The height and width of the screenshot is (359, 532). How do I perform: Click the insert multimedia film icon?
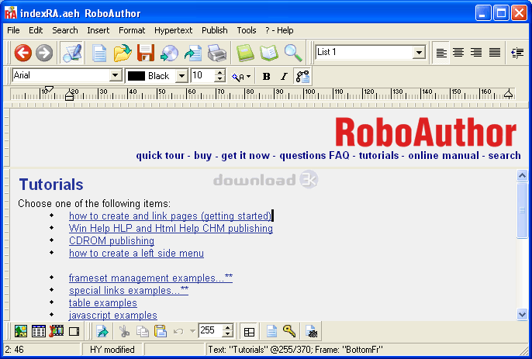tap(57, 331)
